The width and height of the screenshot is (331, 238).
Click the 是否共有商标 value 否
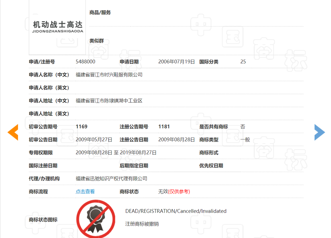(x=242, y=126)
